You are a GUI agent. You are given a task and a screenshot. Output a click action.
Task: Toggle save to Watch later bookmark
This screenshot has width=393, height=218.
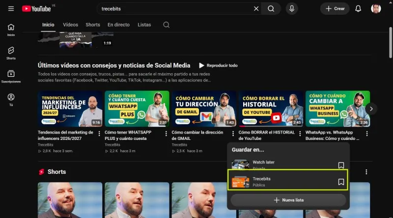[341, 165]
